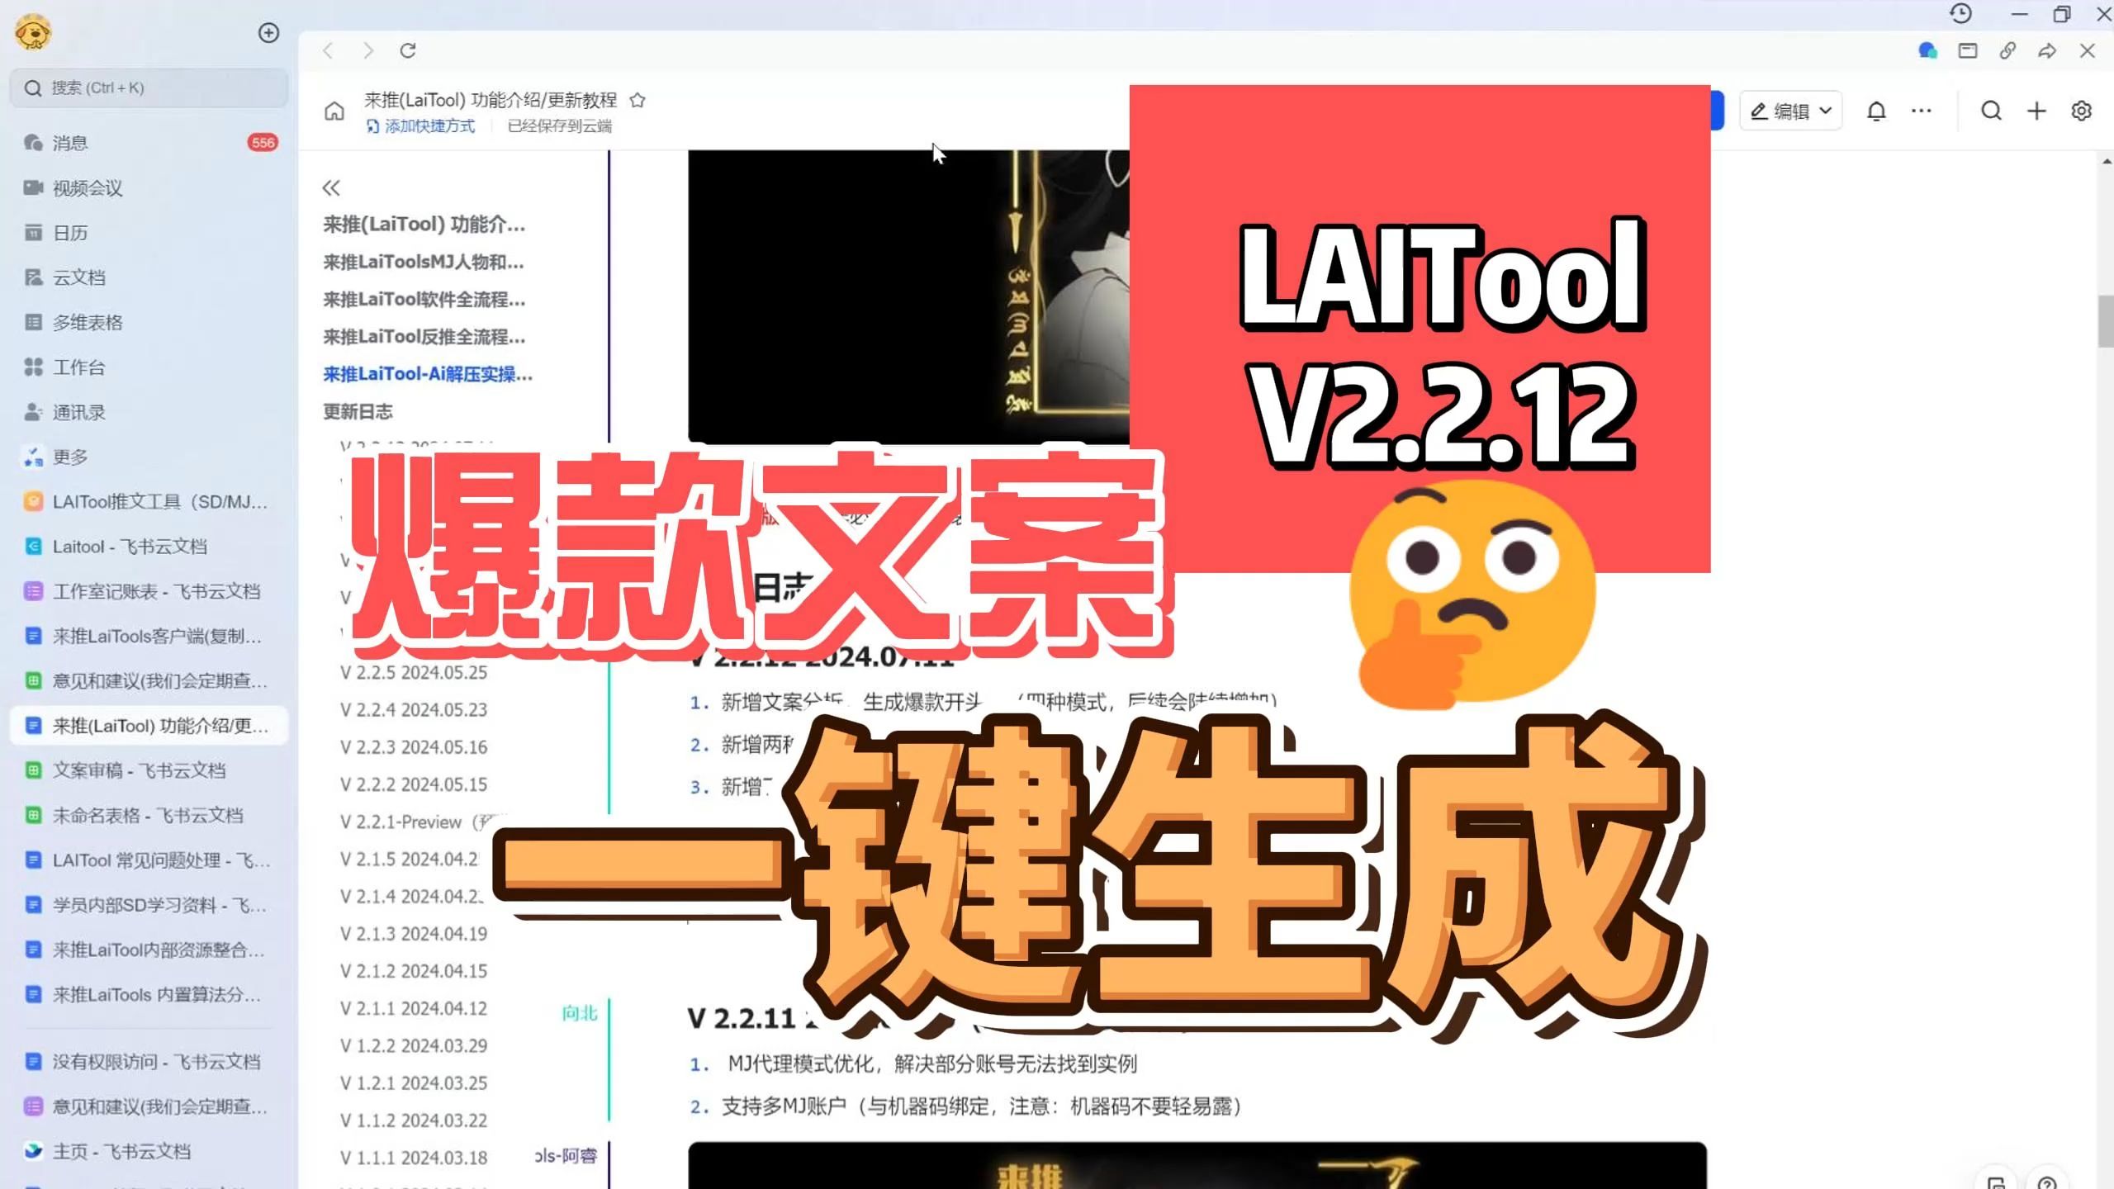Image resolution: width=2114 pixels, height=1189 pixels.
Task: Select V 2.2.5 2024.05.25 outline entry
Action: [x=414, y=672]
